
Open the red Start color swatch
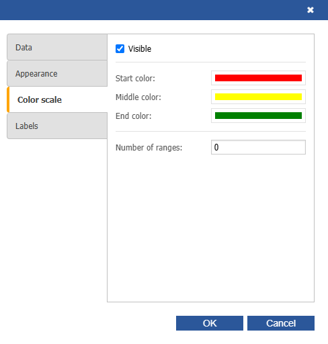[x=258, y=78]
